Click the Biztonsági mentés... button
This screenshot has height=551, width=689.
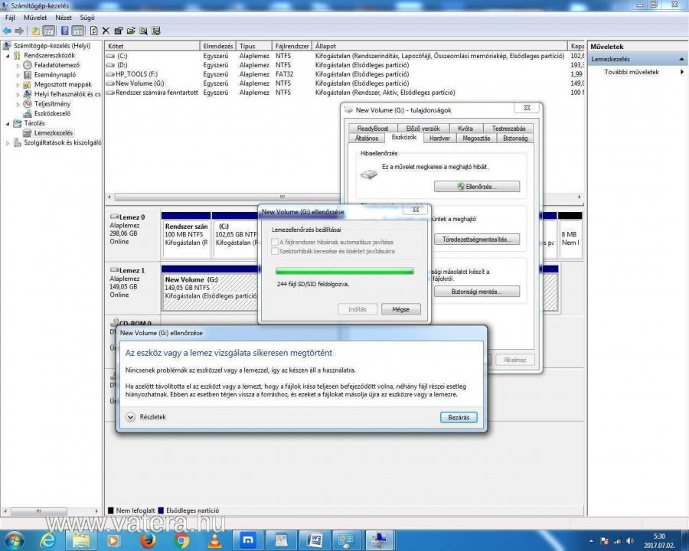click(x=477, y=292)
